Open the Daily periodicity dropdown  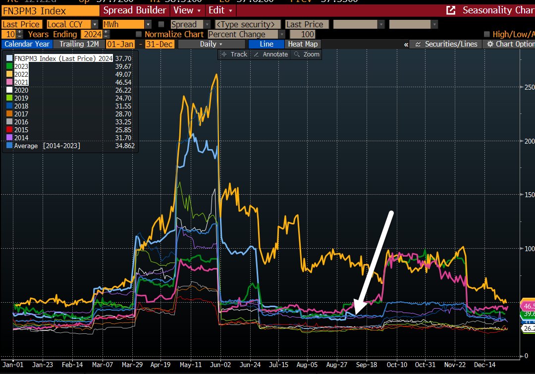[211, 44]
